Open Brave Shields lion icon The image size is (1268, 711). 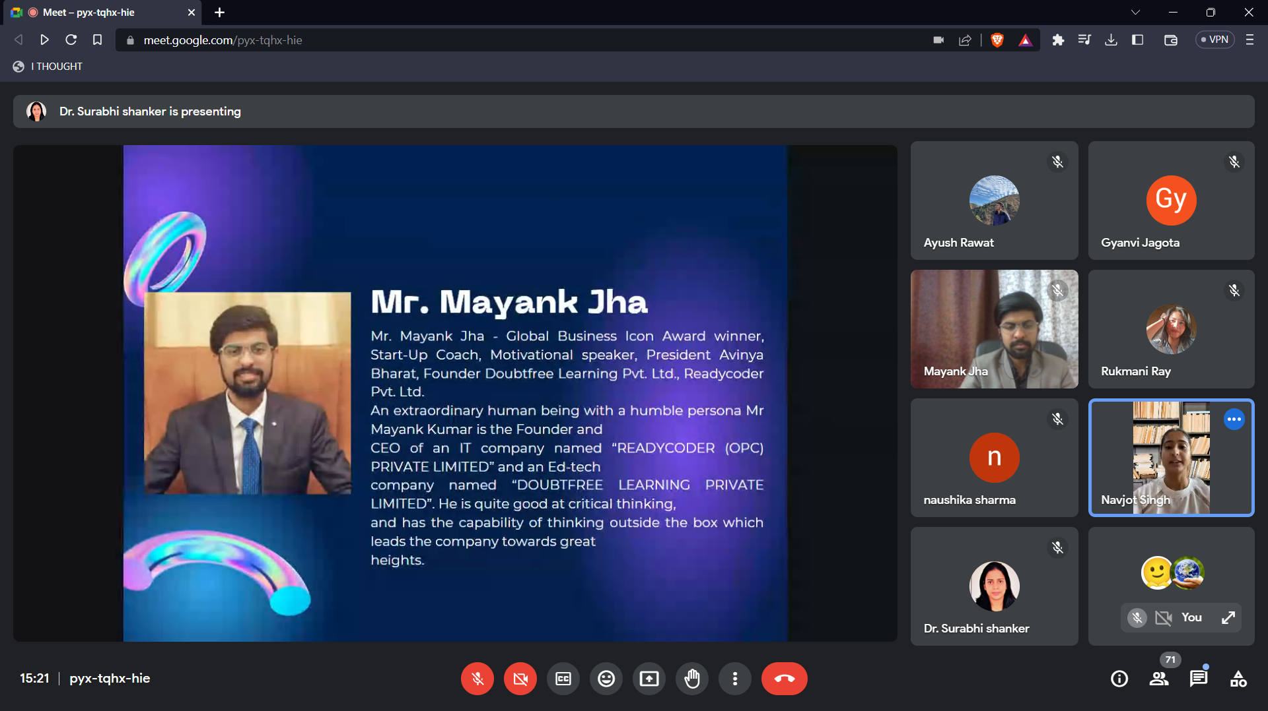coord(997,40)
